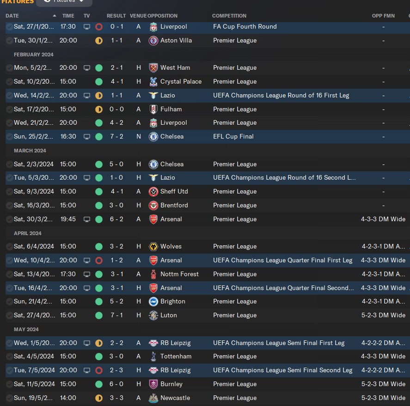Open the 6 - 0 result against Burnley

(x=116, y=384)
